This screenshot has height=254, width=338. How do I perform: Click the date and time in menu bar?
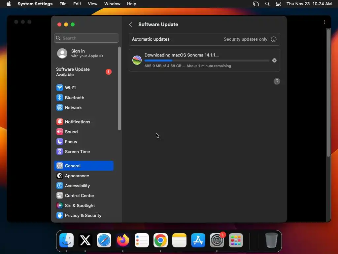coord(309,4)
